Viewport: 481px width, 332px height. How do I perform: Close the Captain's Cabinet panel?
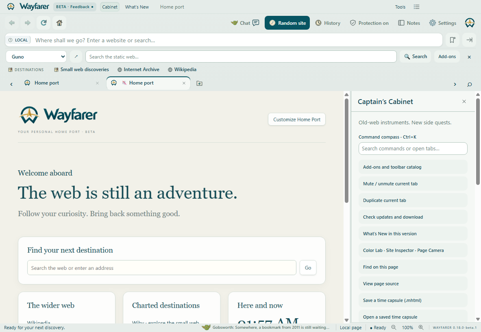coord(464,102)
